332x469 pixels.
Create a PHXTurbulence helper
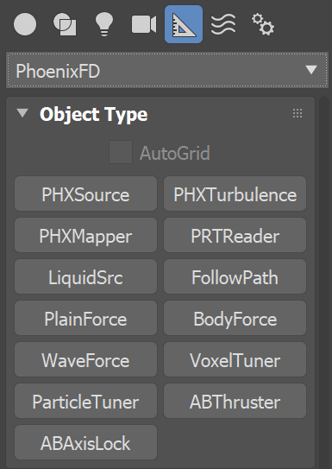coord(235,193)
